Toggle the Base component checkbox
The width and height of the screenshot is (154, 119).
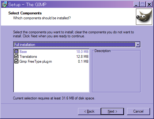(16, 52)
